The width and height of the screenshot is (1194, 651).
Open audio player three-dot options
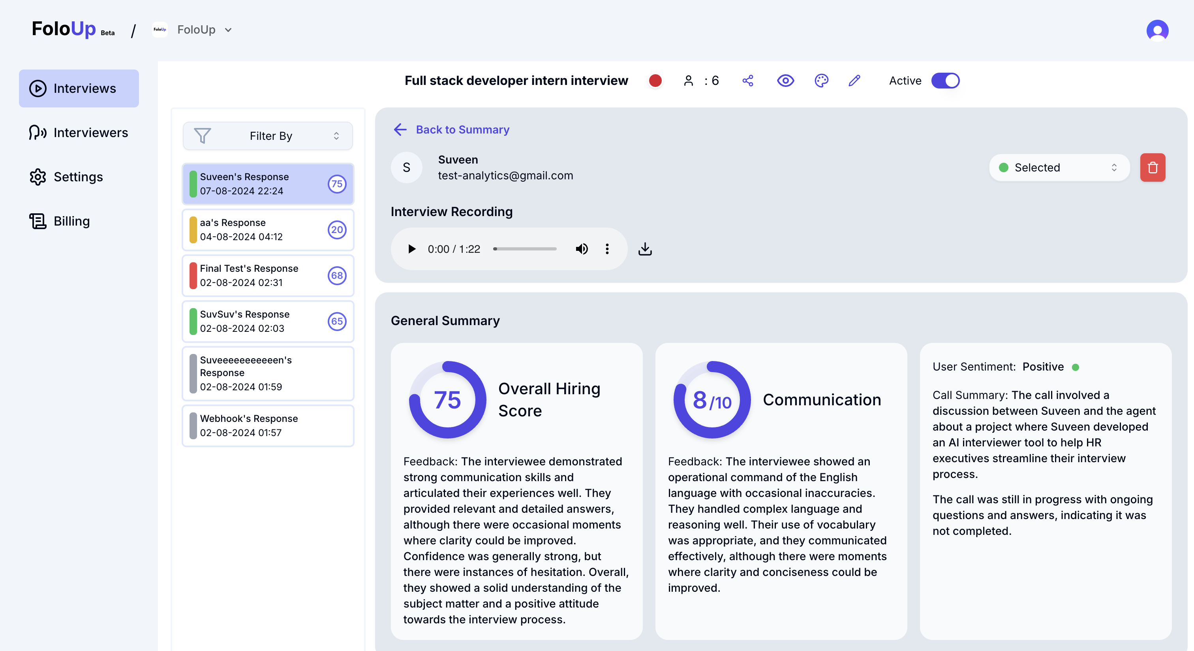click(x=607, y=249)
